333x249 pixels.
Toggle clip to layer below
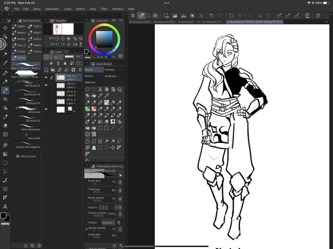[x=51, y=63]
